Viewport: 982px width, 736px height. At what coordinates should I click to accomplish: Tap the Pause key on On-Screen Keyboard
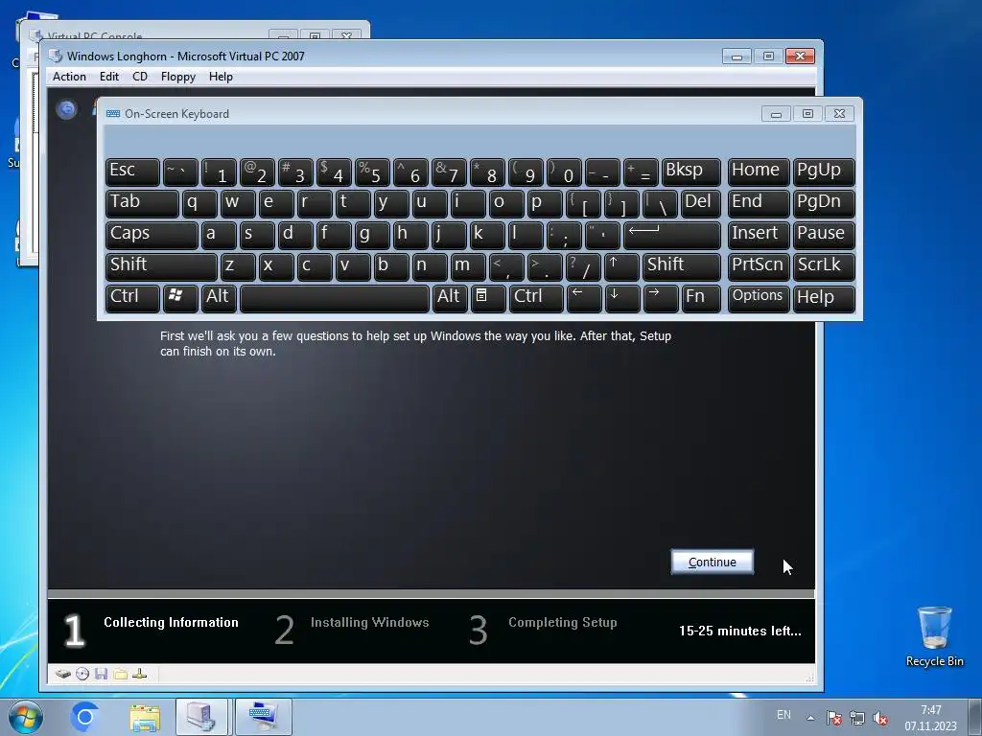(x=824, y=235)
